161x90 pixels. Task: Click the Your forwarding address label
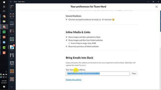75,70
